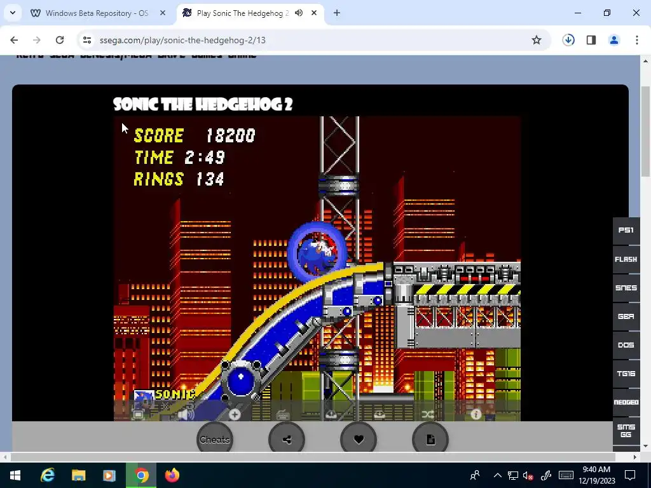Viewport: 651px width, 488px height.
Task: Open the DOS games sidebar tab
Action: pos(626,345)
